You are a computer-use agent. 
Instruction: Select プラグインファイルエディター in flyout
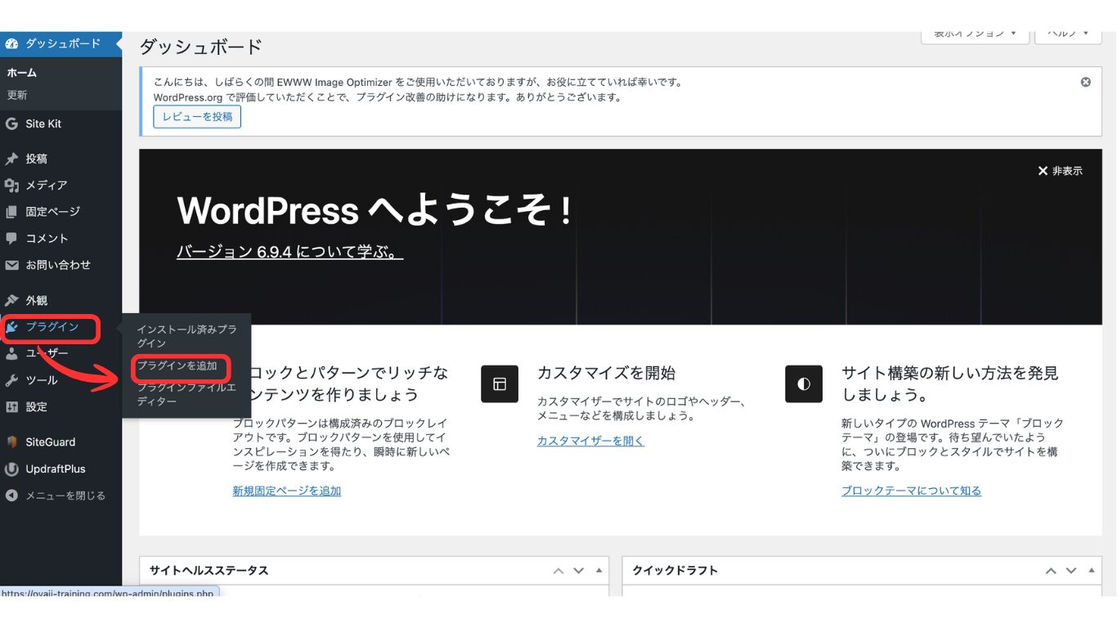click(x=186, y=395)
